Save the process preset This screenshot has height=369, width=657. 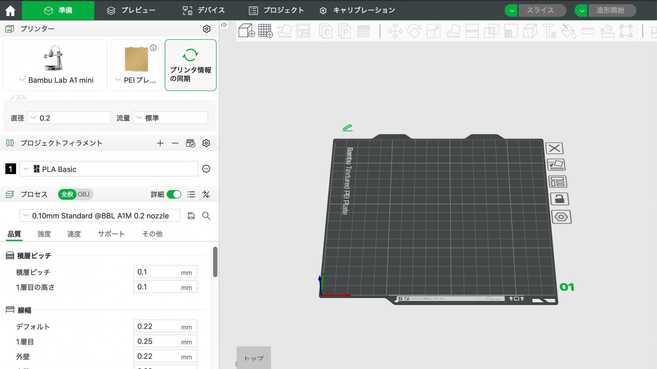191,216
